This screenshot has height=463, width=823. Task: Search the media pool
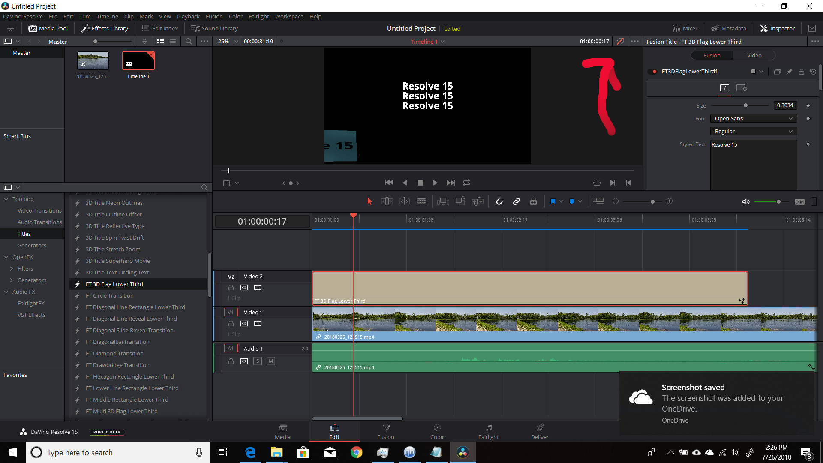189,41
